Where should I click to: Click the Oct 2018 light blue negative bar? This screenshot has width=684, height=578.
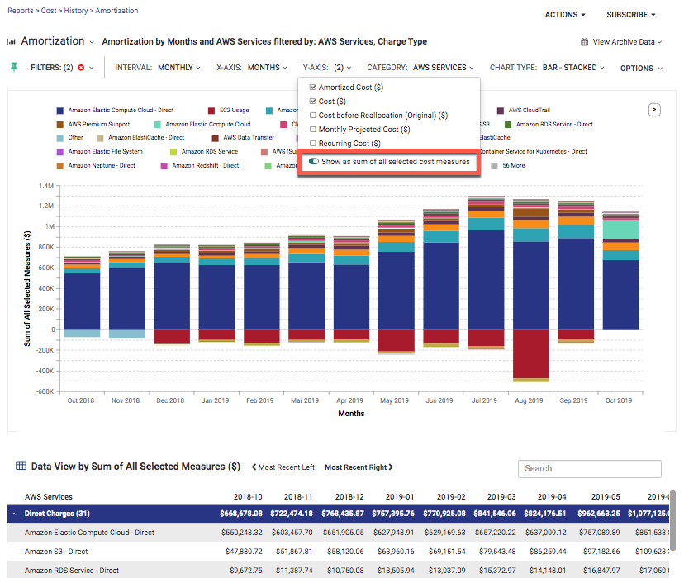[82, 334]
